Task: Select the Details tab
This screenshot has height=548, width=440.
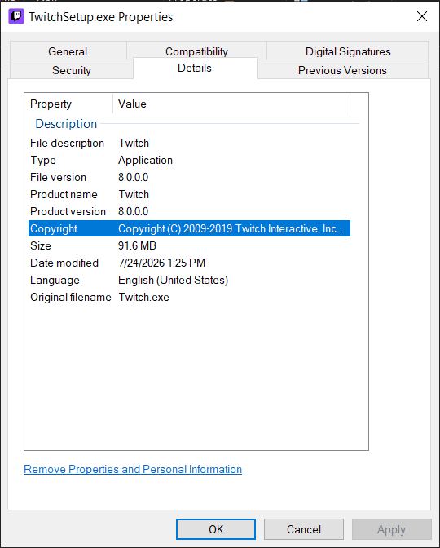Action: 195,68
